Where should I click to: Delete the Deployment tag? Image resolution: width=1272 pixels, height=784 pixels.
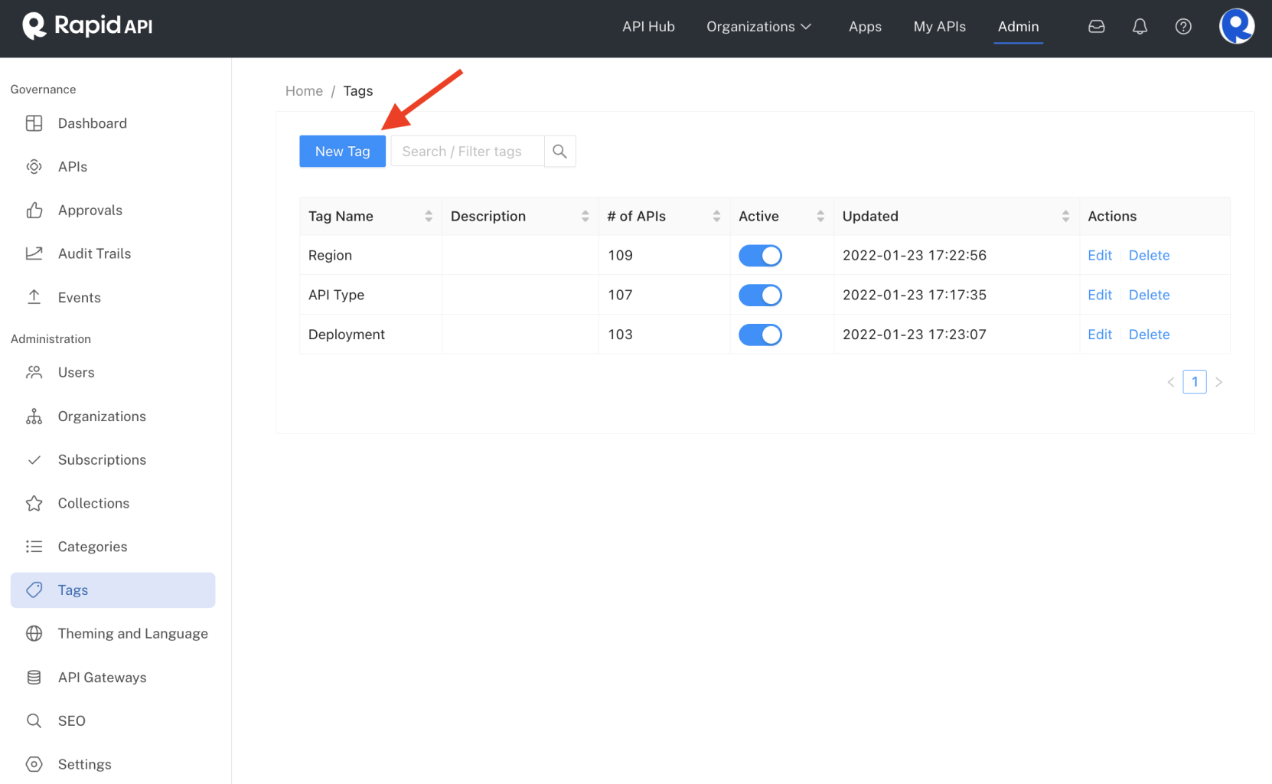(1149, 335)
